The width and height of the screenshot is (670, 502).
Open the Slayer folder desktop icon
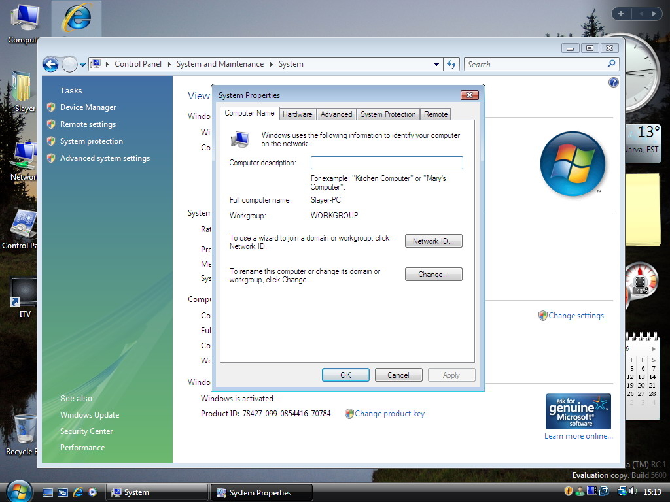point(22,92)
